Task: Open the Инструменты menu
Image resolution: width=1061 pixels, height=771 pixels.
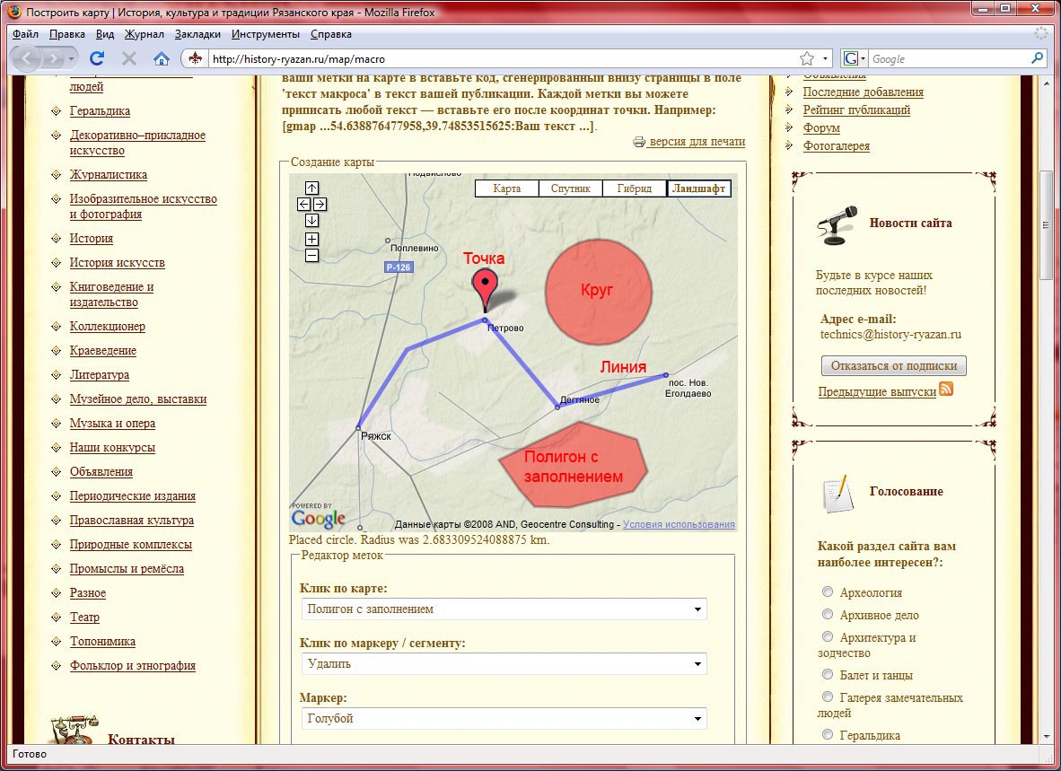Action: coord(266,34)
